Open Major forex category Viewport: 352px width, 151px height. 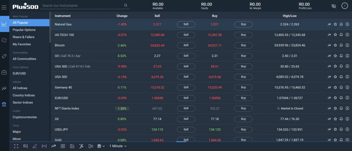(x=17, y=132)
